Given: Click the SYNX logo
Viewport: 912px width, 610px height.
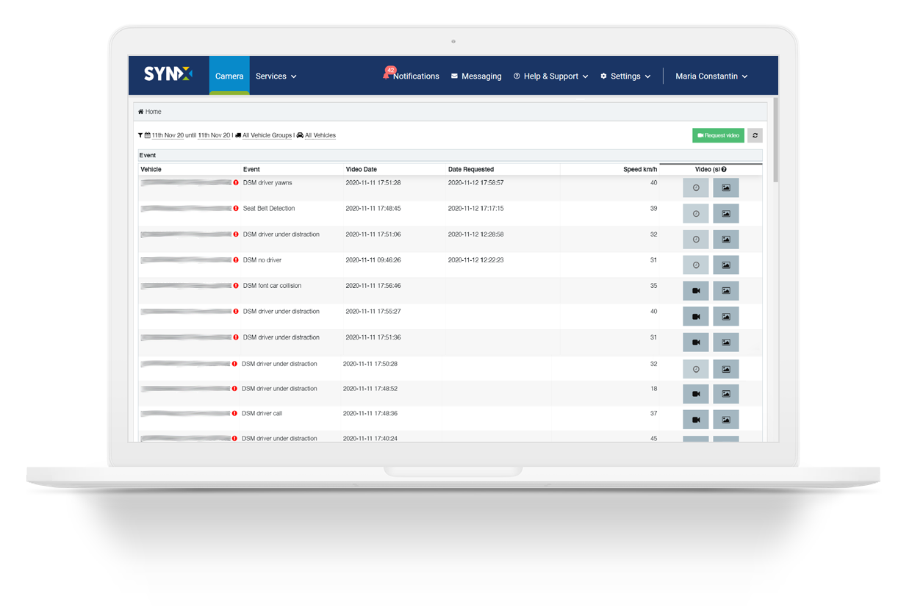Looking at the screenshot, I should point(168,74).
